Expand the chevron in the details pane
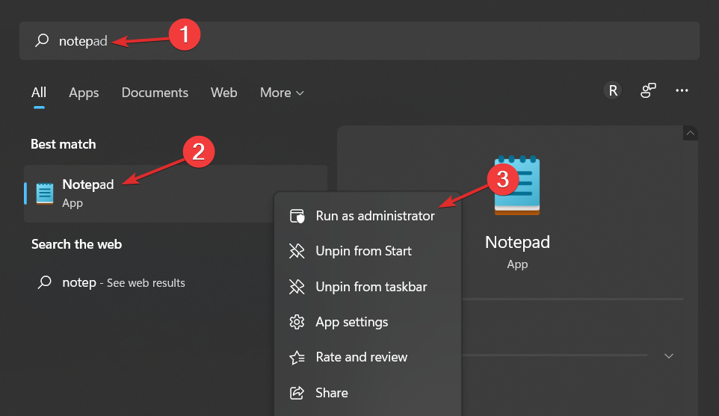 (668, 356)
